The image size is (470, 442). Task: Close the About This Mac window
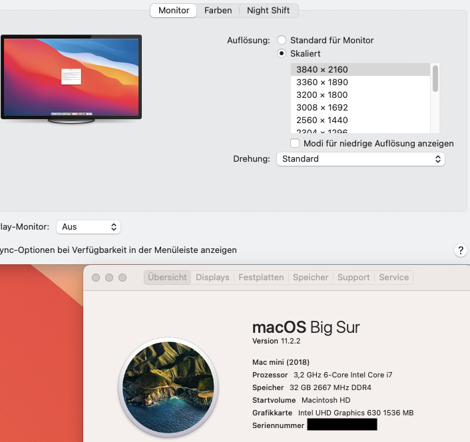tap(96, 278)
